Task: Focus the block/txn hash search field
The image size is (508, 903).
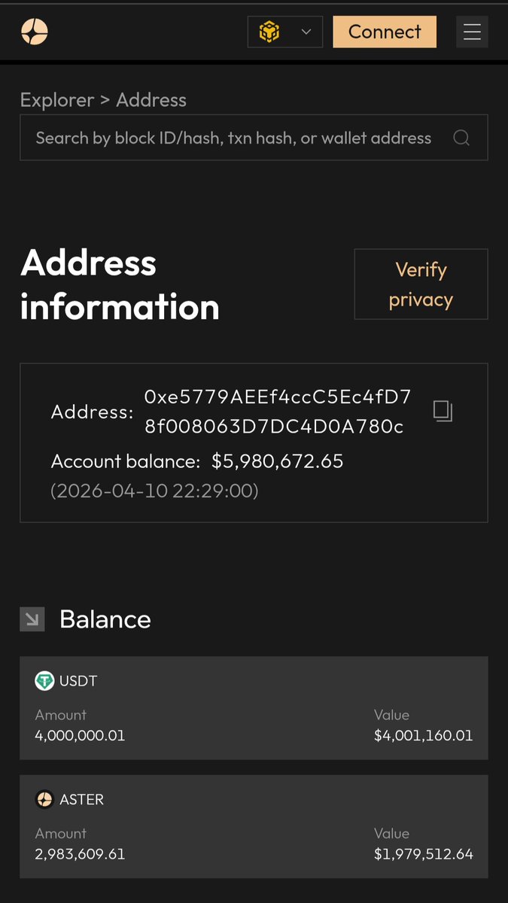Action: pos(233,138)
